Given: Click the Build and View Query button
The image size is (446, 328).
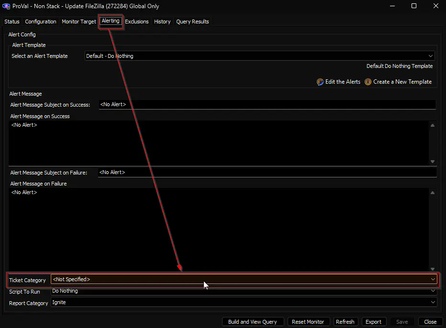Looking at the screenshot, I should pos(253,322).
